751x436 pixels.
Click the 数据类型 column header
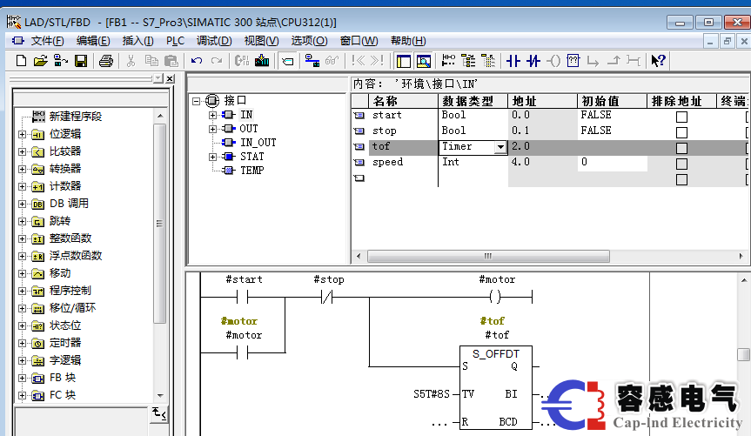pyautogui.click(x=473, y=101)
